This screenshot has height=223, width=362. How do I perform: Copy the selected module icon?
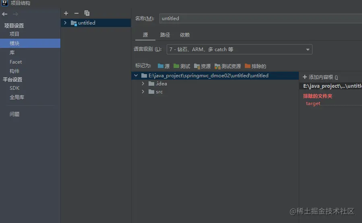pos(87,13)
